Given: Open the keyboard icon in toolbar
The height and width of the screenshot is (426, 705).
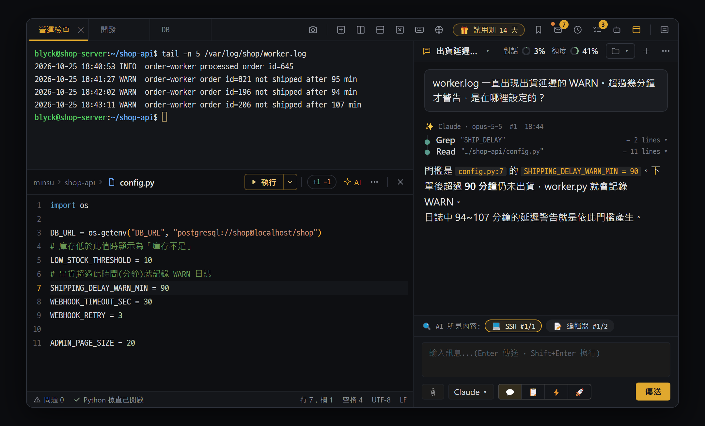Looking at the screenshot, I should click(x=419, y=30).
